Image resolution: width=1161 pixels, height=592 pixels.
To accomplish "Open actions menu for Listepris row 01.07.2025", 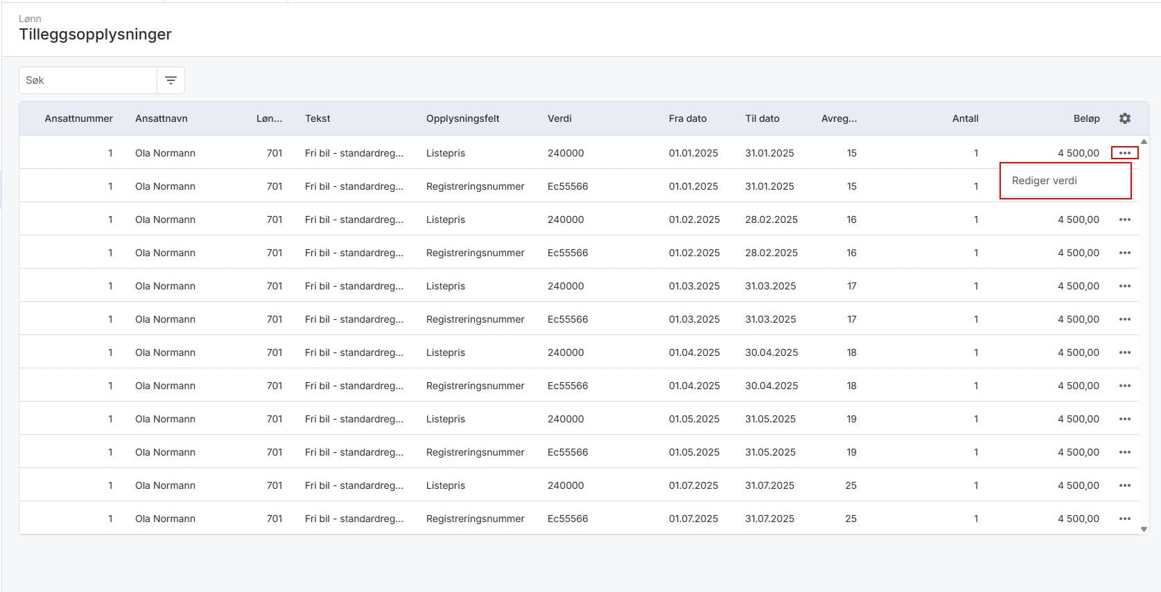I will pos(1124,485).
